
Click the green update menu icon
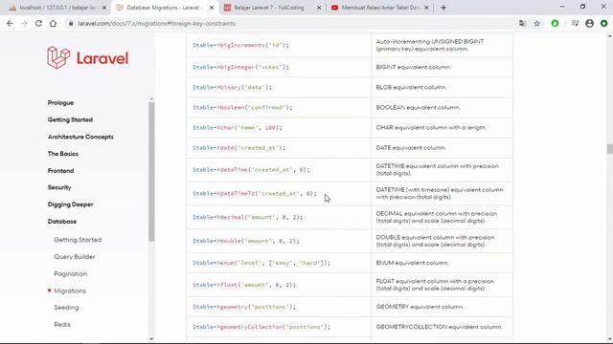click(604, 23)
